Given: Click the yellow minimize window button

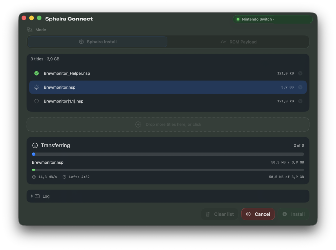Looking at the screenshot, I should click(32, 18).
